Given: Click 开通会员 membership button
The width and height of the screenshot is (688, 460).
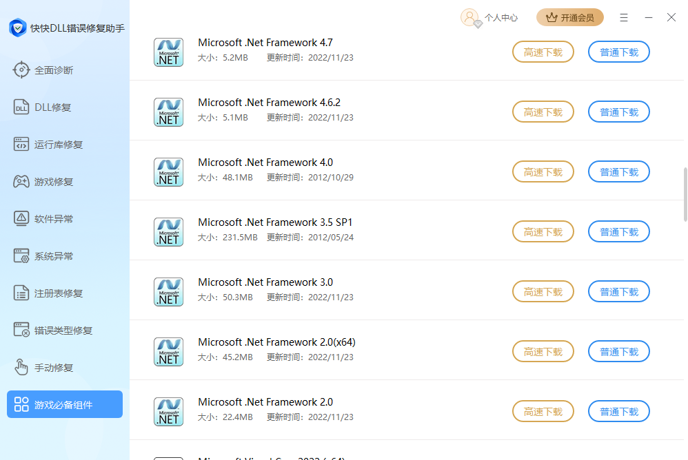Looking at the screenshot, I should click(570, 18).
